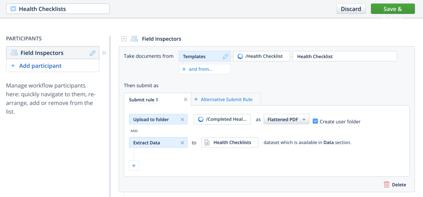Click the drag handle beside Field Inspectors participant
Screen dimensions: 423x197
[104, 53]
